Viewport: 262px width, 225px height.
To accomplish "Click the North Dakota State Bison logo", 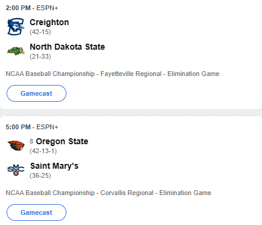I will tap(16, 51).
